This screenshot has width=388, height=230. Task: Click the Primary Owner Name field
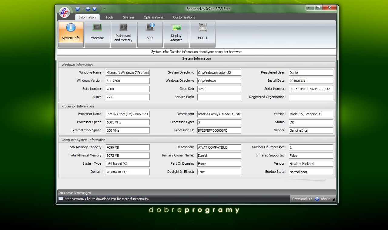coord(219,156)
